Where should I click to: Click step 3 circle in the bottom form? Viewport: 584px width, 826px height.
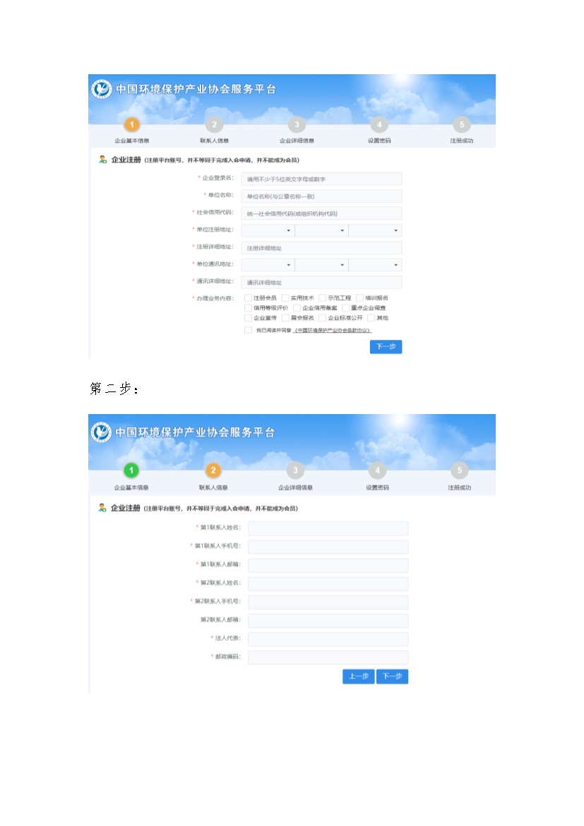click(295, 471)
